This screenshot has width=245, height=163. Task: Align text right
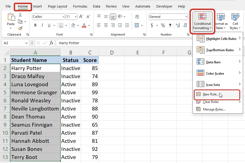tap(113, 25)
